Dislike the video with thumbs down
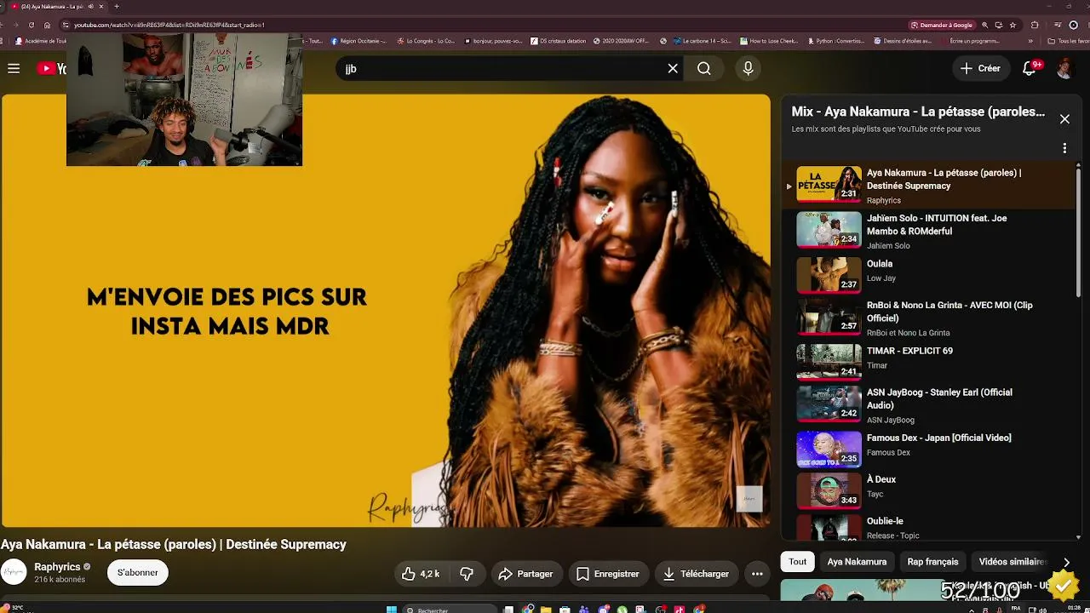 [x=467, y=574]
